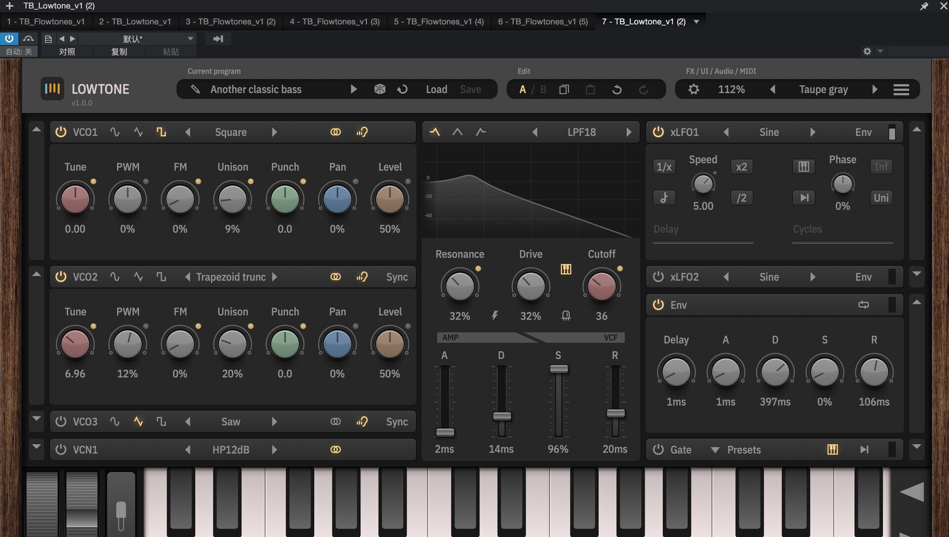Screen dimensions: 949x537
Task: Click the VCO2 Sync button
Action: tap(397, 277)
